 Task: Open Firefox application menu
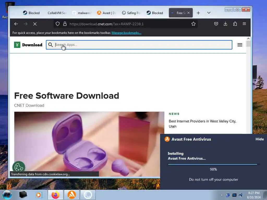tap(244, 24)
